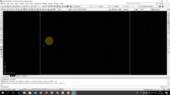
Task: Select the Rectangle draw tool
Action: point(1,23)
